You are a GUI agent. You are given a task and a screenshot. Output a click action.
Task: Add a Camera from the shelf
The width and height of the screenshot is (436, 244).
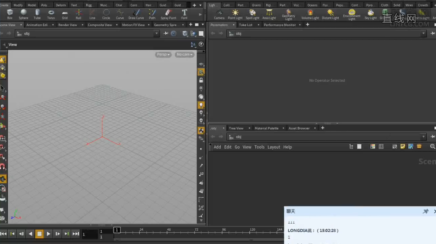pos(219,14)
